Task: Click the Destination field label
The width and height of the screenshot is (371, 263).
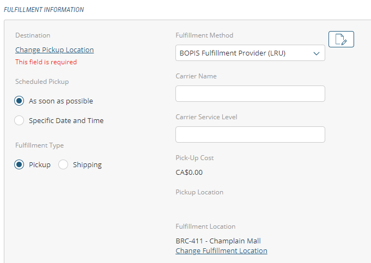Action: click(33, 35)
